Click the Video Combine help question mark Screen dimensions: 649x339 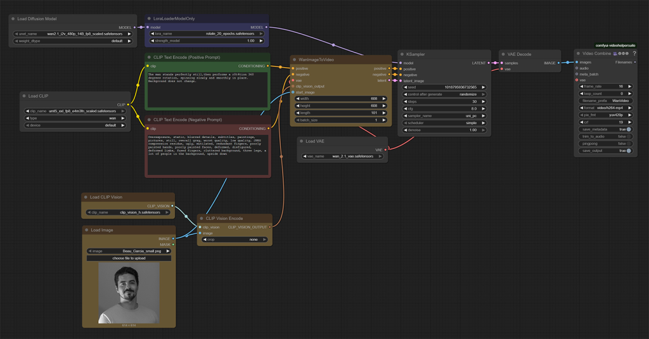(634, 54)
